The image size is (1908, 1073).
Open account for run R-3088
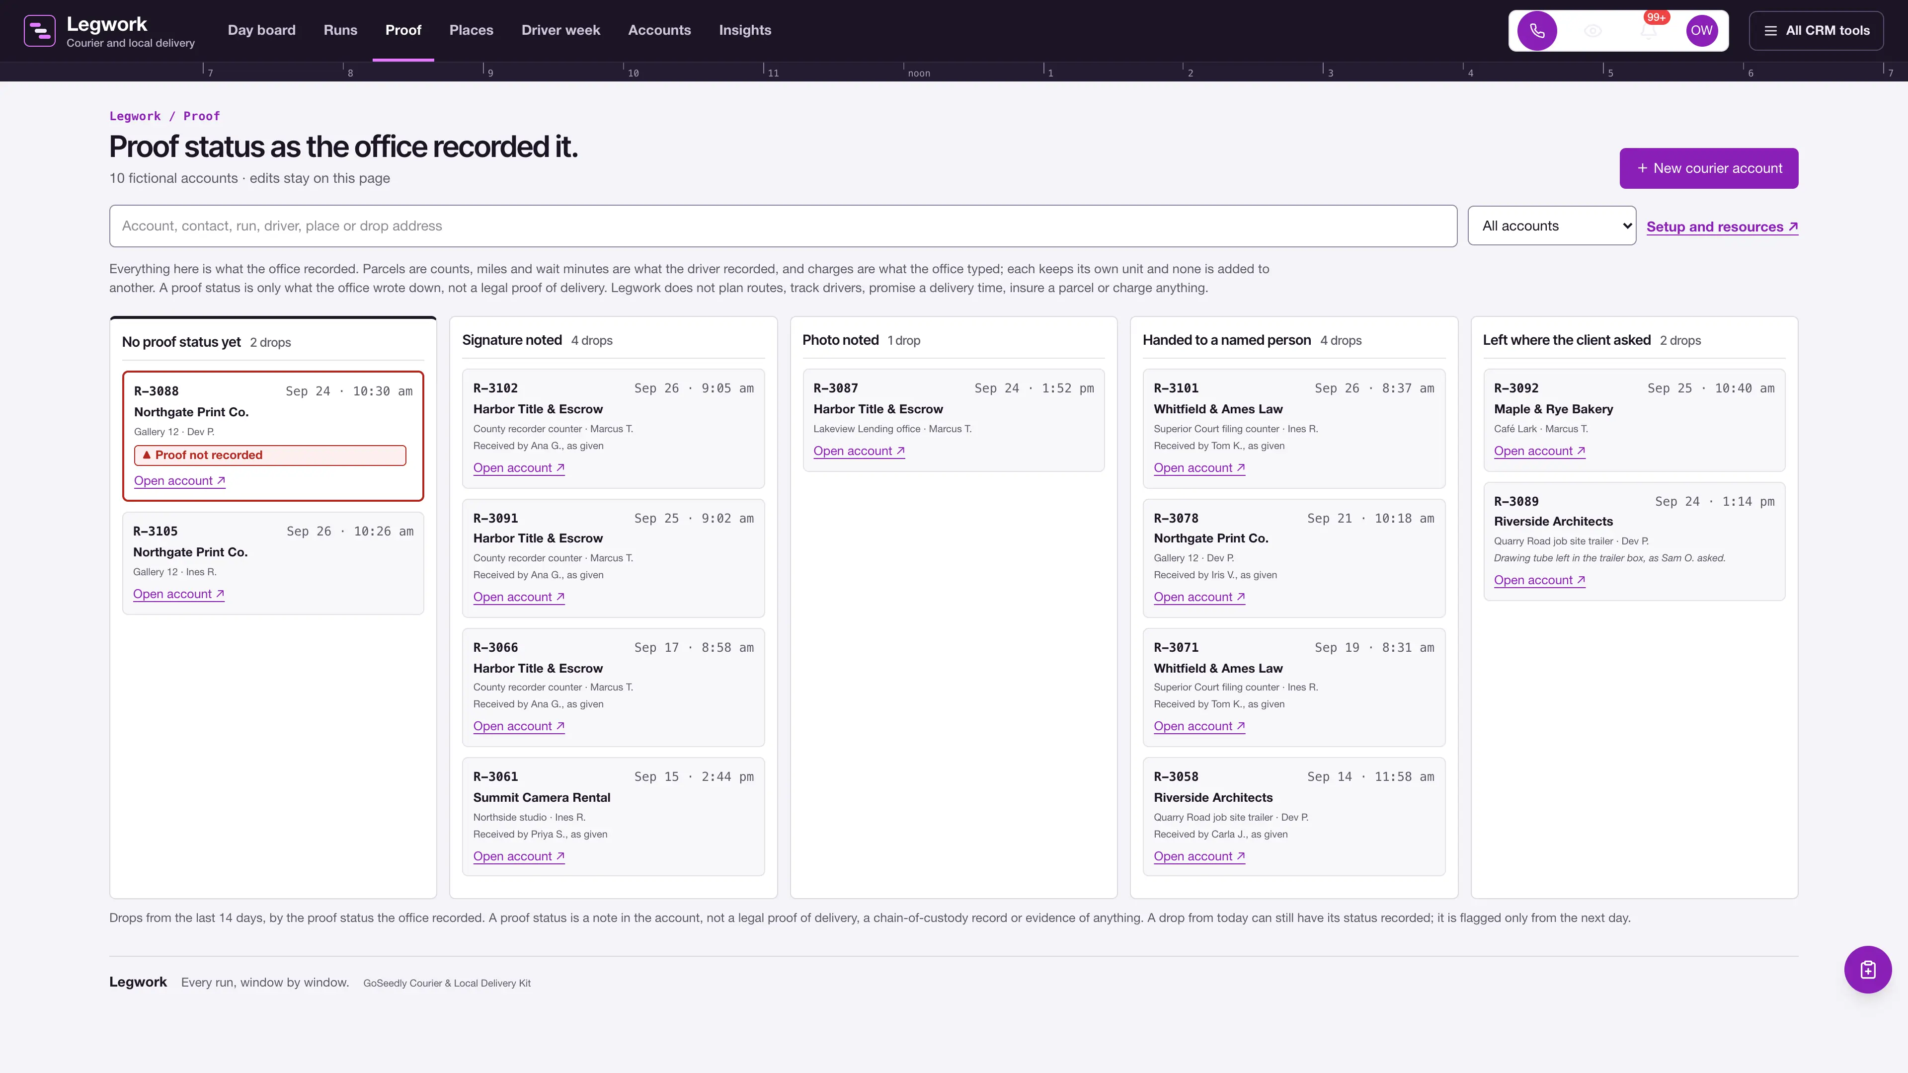[179, 480]
